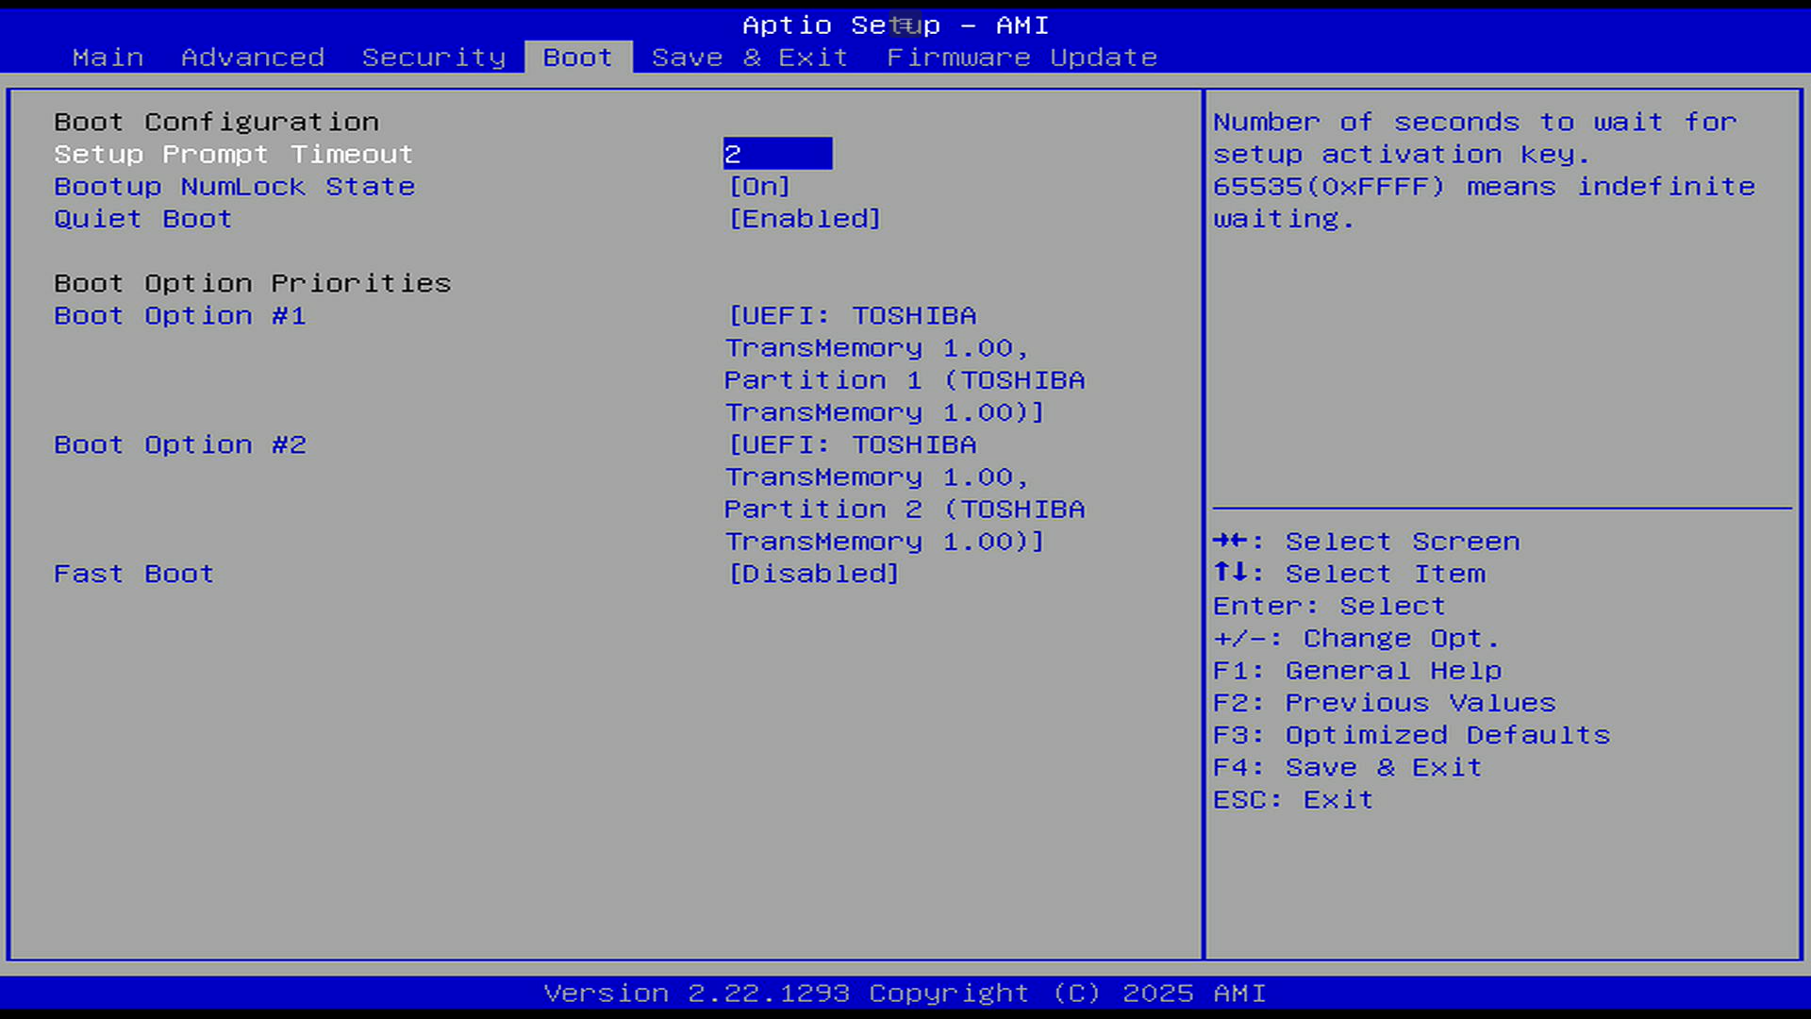The image size is (1811, 1019).
Task: Open the Firmware Update tab
Action: click(x=1022, y=58)
